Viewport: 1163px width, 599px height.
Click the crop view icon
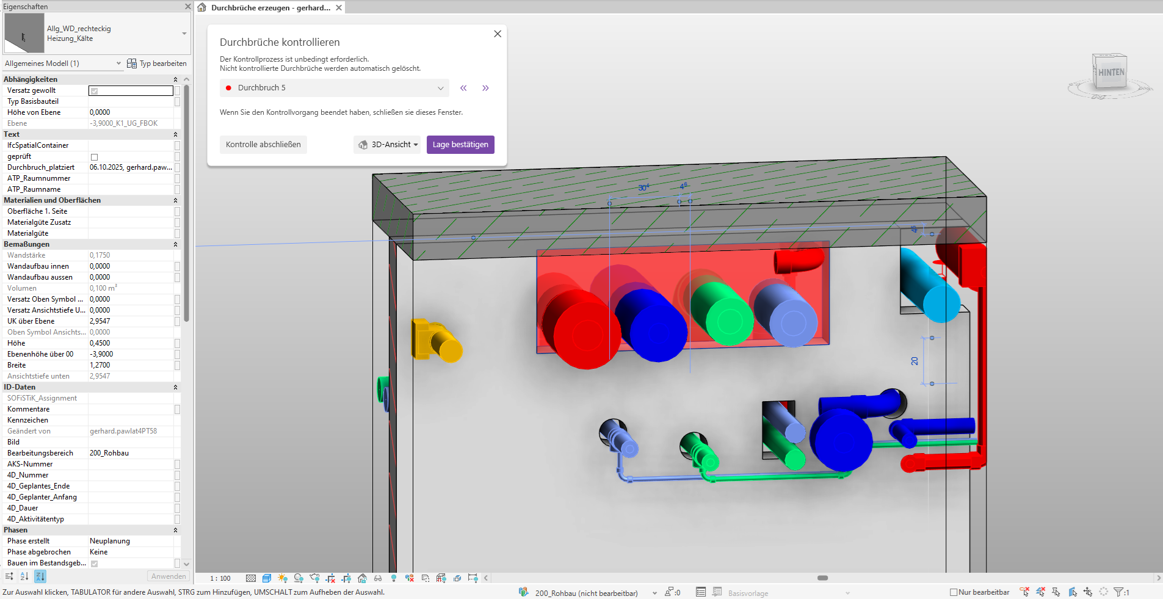pyautogui.click(x=330, y=578)
